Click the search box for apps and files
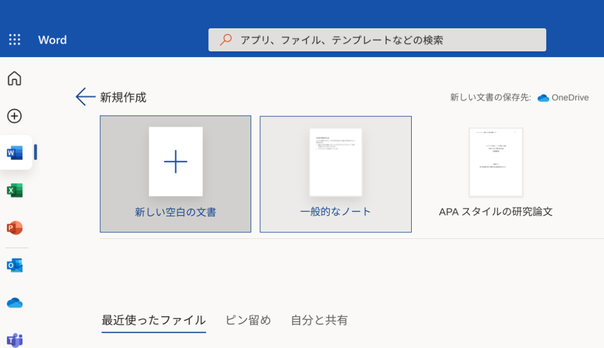 pyautogui.click(x=377, y=40)
